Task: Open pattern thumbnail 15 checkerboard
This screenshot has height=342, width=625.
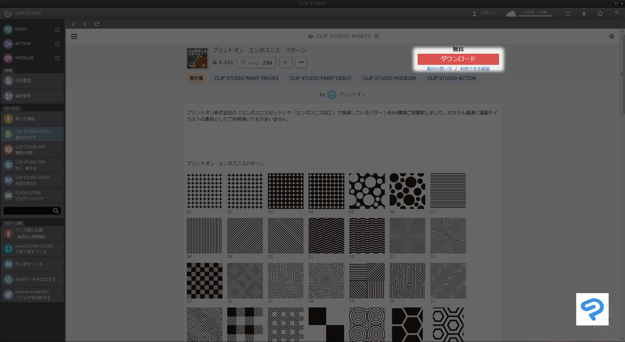Action: (x=204, y=281)
